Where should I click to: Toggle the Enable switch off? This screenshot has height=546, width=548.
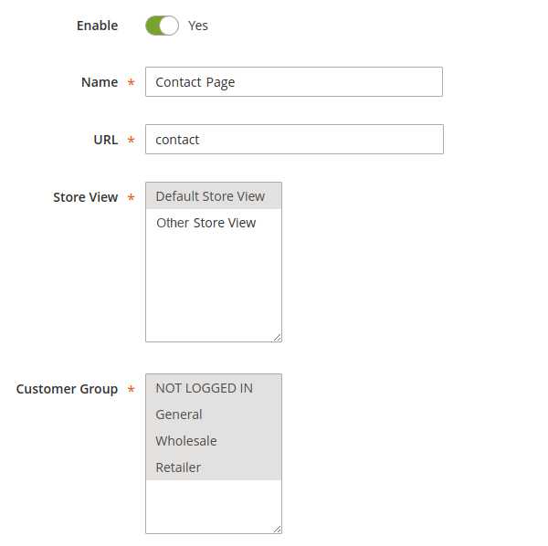coord(162,26)
